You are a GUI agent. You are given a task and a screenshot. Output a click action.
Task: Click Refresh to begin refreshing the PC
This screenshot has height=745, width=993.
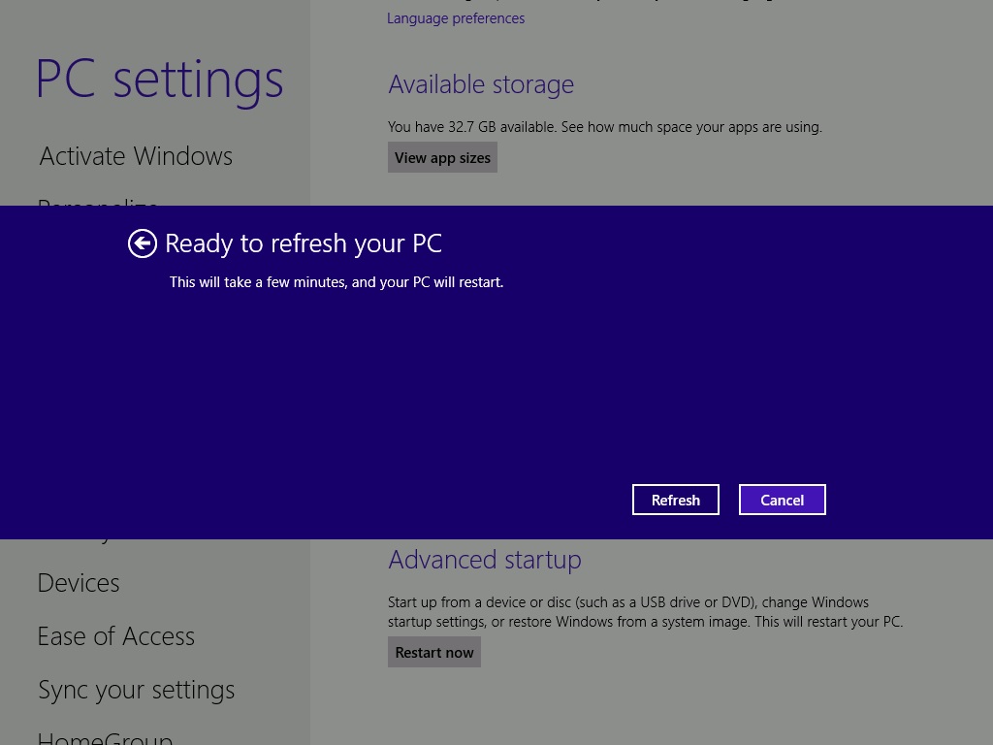pos(675,499)
